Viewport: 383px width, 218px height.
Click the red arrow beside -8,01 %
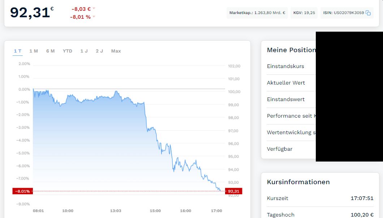[94, 17]
